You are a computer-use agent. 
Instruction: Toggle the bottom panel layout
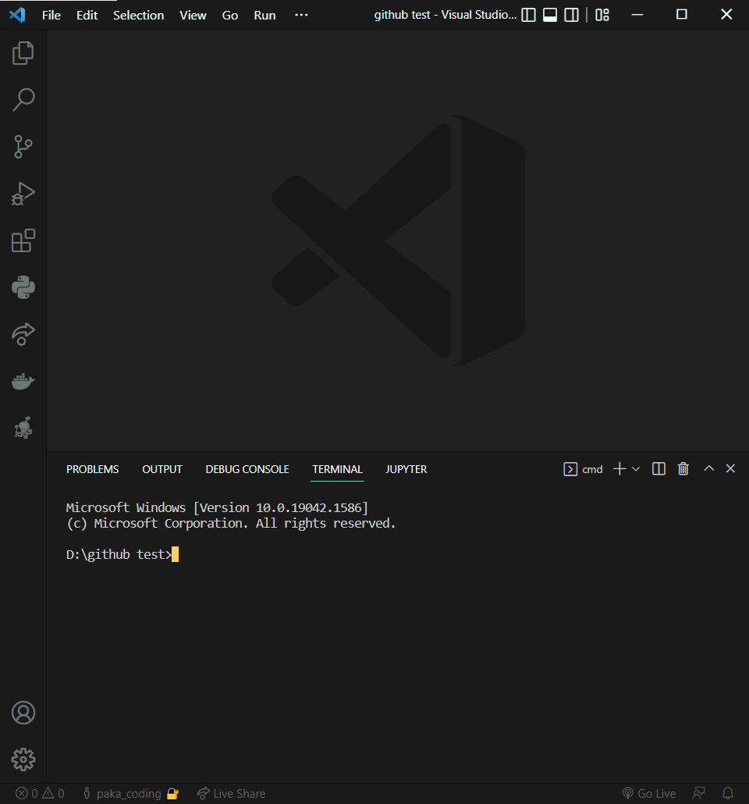549,15
